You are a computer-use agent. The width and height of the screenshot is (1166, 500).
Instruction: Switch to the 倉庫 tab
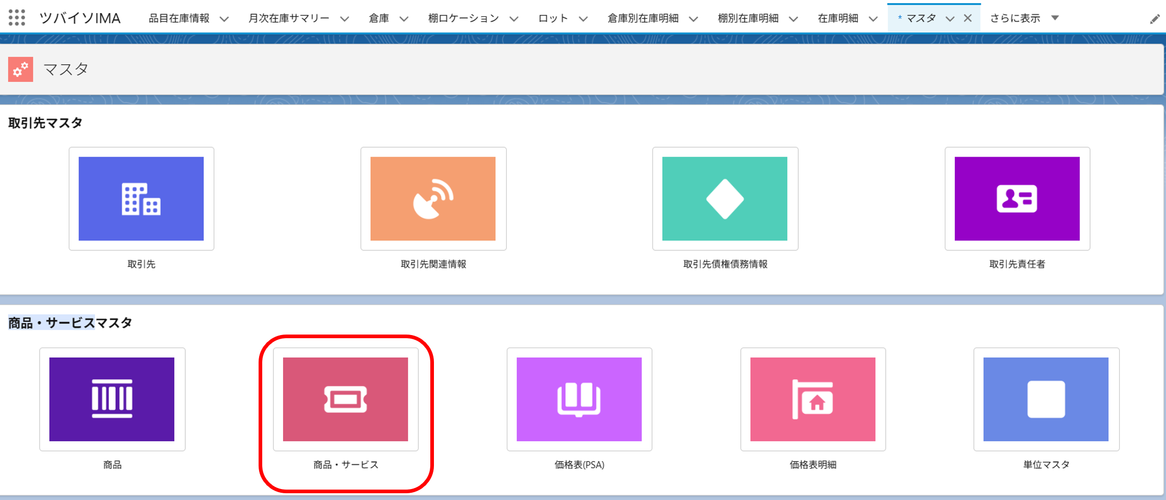tap(379, 18)
